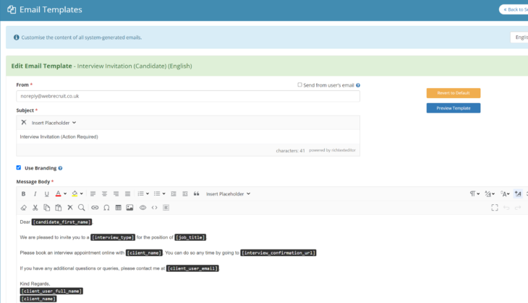The height and width of the screenshot is (303, 528).
Task: Open the paragraph format dropdown
Action: [x=474, y=194]
